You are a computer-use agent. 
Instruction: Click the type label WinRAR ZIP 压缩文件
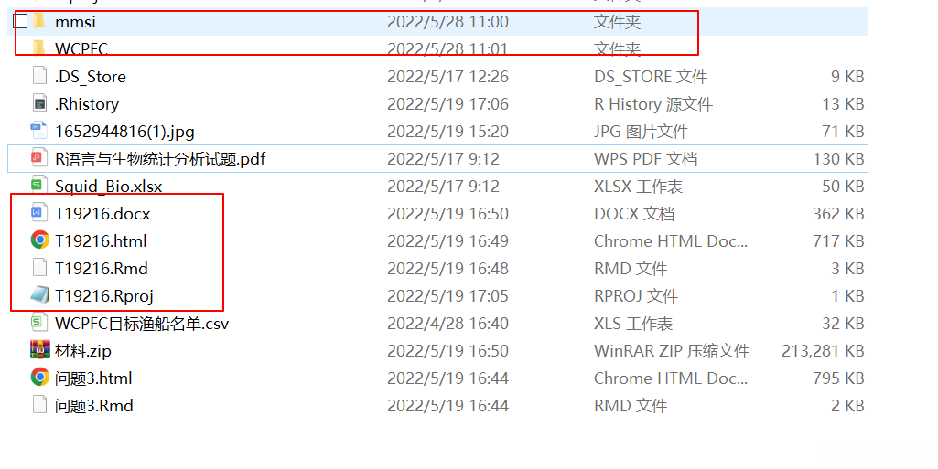[671, 351]
